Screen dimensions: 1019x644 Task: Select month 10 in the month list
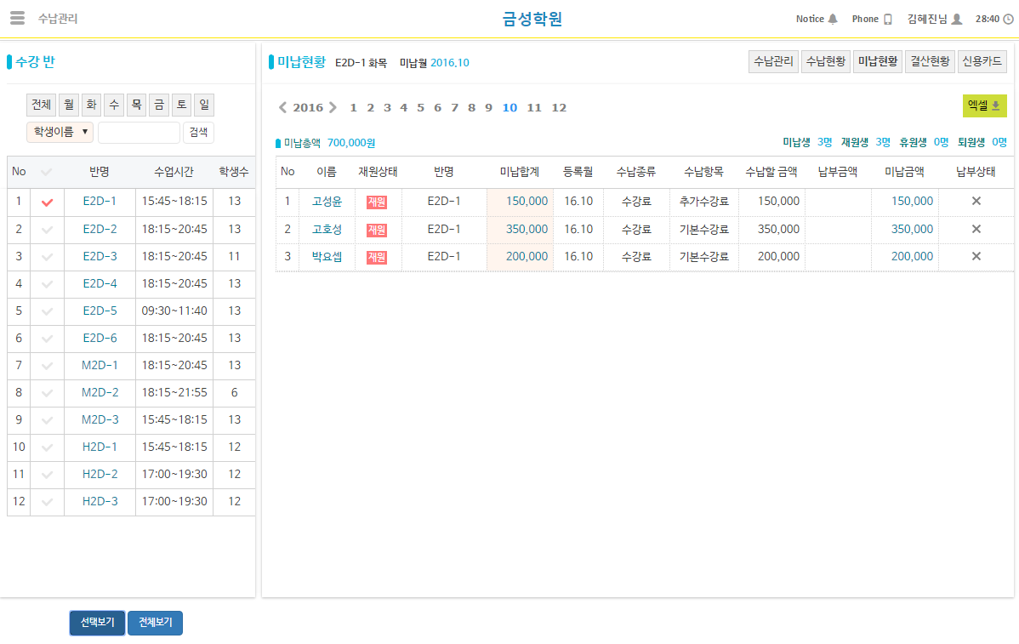pos(510,108)
